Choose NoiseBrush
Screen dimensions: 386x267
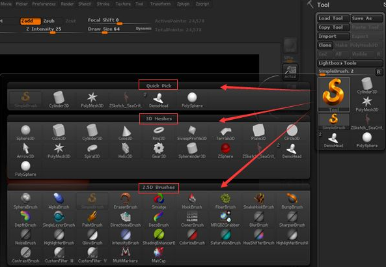tap(25, 237)
